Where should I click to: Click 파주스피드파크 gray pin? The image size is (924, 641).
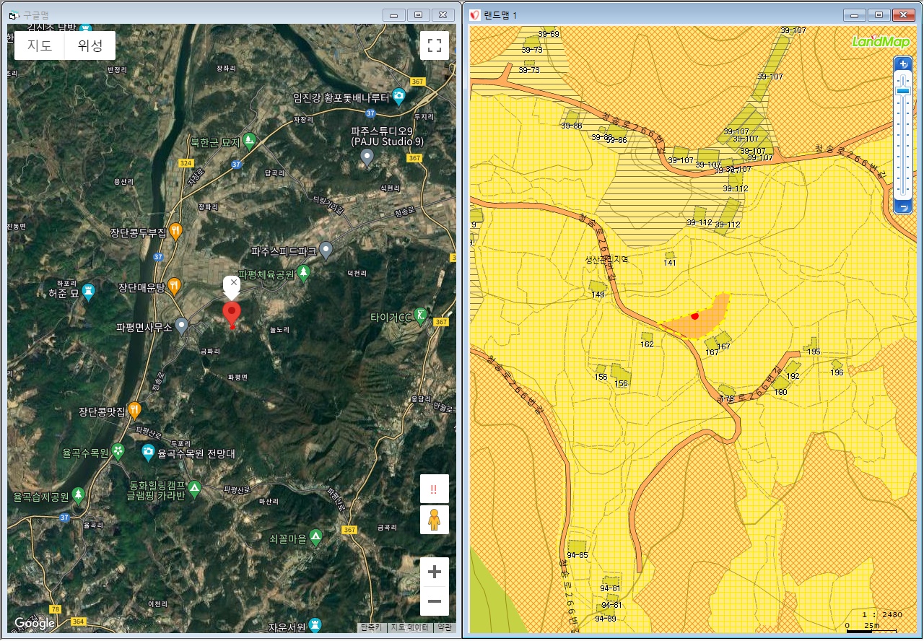[x=326, y=250]
